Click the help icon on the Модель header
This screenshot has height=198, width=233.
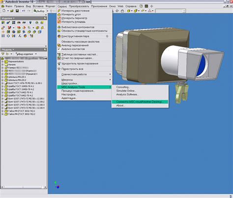tap(45, 50)
